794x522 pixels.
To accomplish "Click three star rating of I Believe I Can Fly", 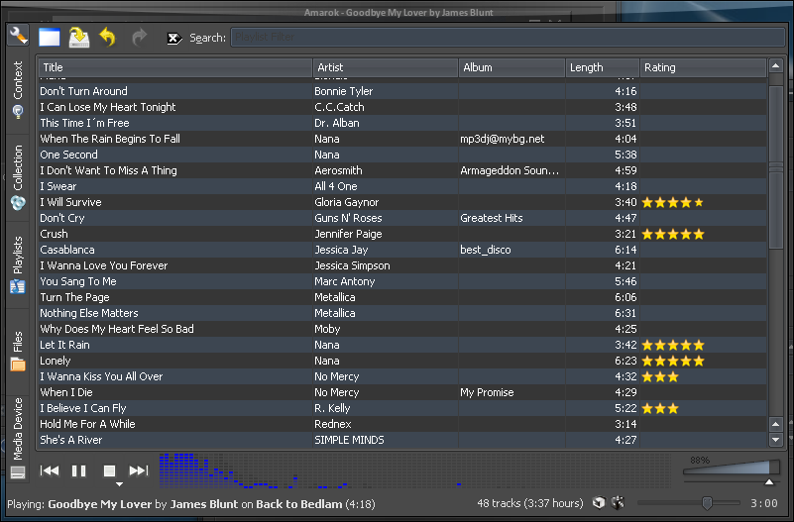I will tap(660, 409).
